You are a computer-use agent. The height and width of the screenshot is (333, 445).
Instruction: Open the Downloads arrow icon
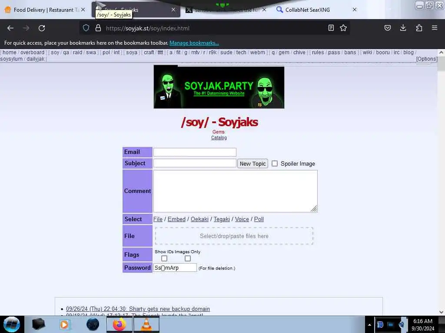[403, 28]
